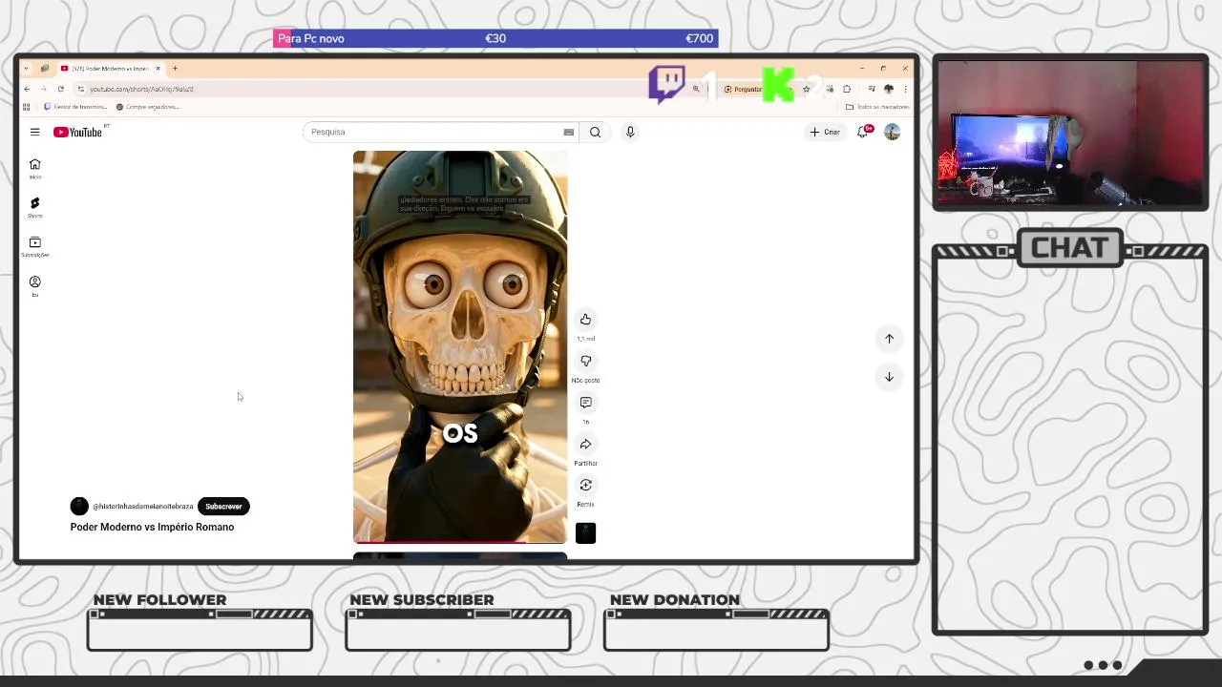Screen dimensions: 1222x687
Task: Open the Subscrições sidebar item
Action: [34, 247]
